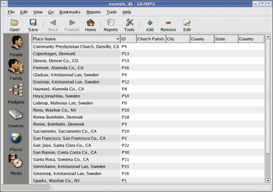Sort by the Country column header
Image resolution: width=273 pixels, height=192 pixels.
[x=251, y=39]
